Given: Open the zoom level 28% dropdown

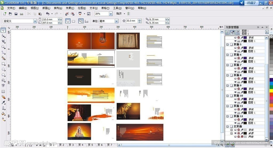Looking at the screenshot, I should 111,14.
